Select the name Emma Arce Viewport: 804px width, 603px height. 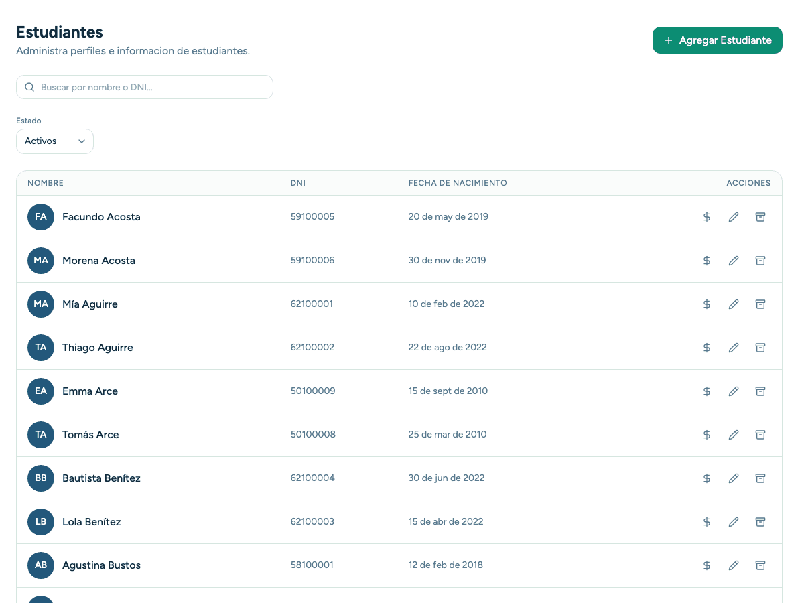(90, 391)
